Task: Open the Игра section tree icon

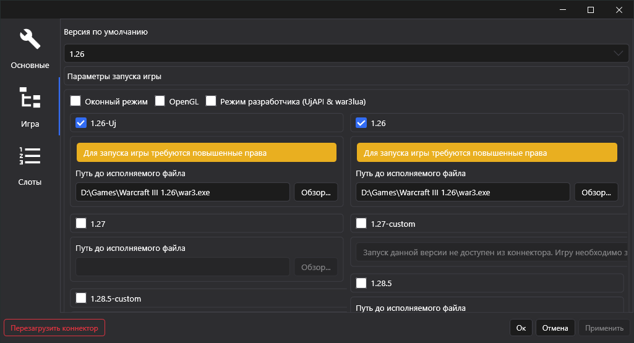Action: [30, 98]
